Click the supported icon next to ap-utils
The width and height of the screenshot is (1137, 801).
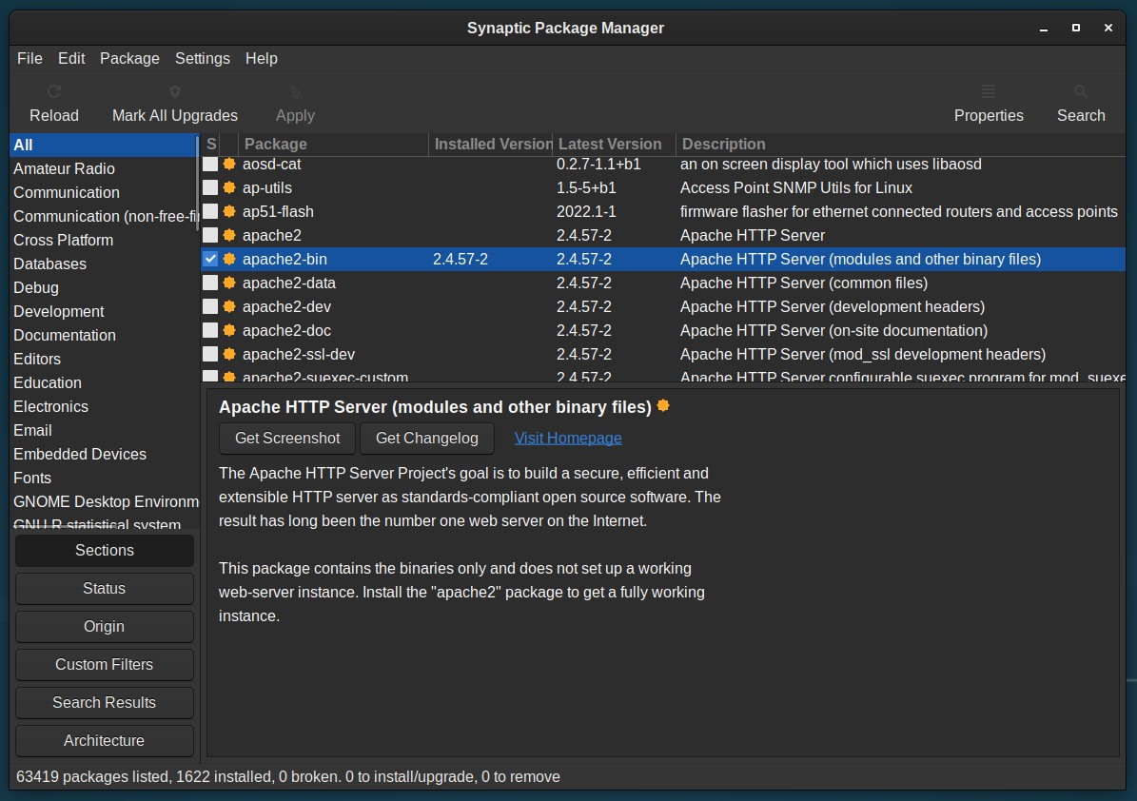(x=229, y=187)
